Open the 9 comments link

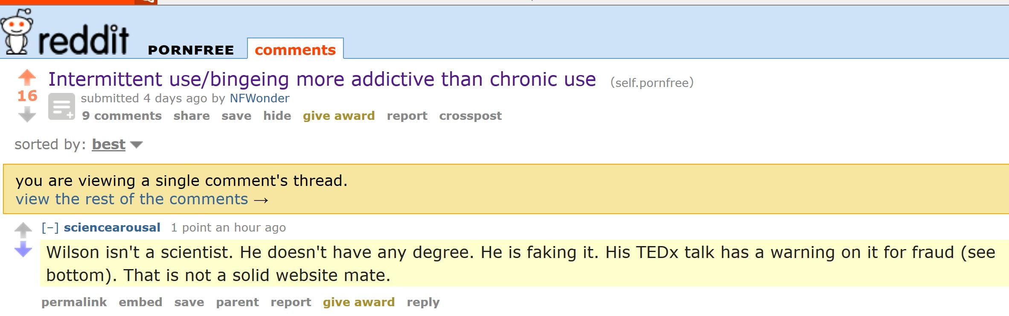pos(122,116)
